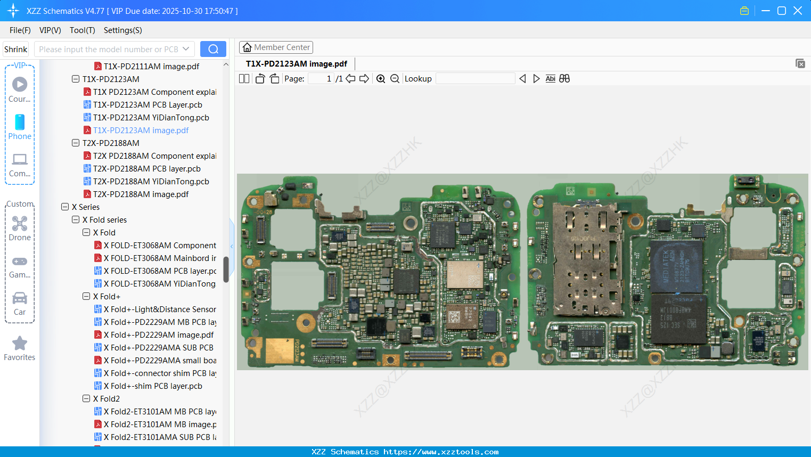Click the xzztools.com link in status bar
811x457 pixels.
pos(441,452)
